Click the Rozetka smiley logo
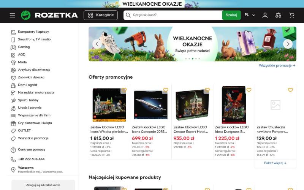This screenshot has width=304, height=190. point(26,15)
